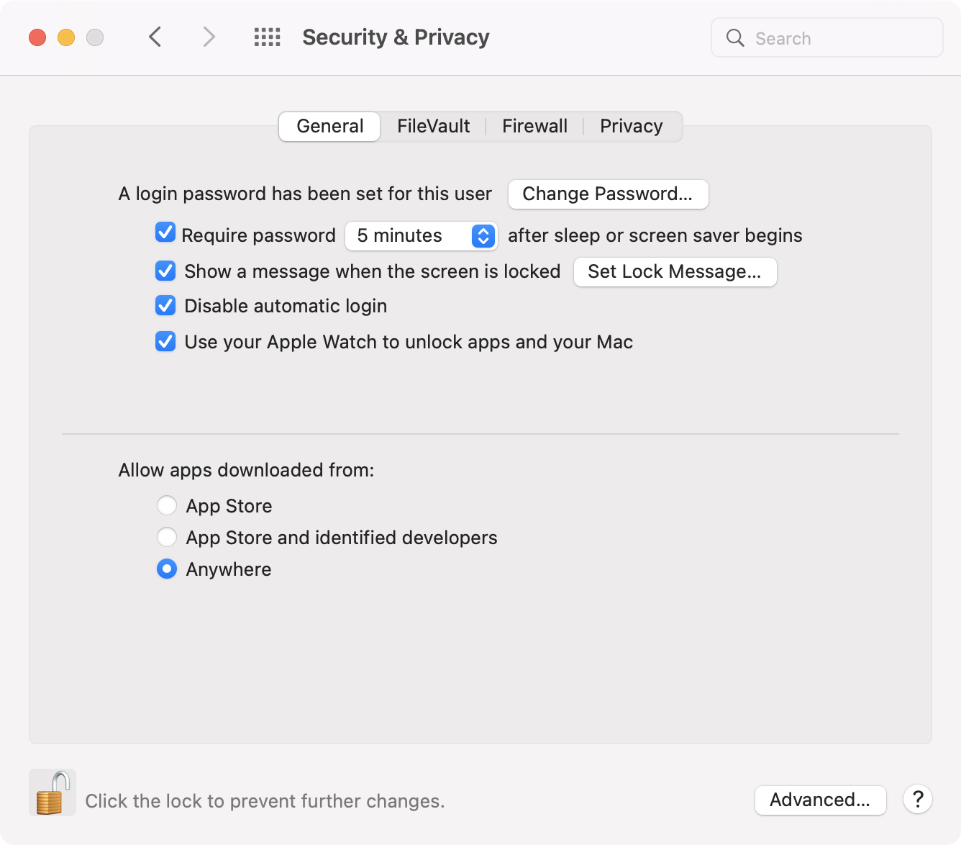Toggle Show a message when locked checkbox
Image resolution: width=961 pixels, height=845 pixels.
165,271
